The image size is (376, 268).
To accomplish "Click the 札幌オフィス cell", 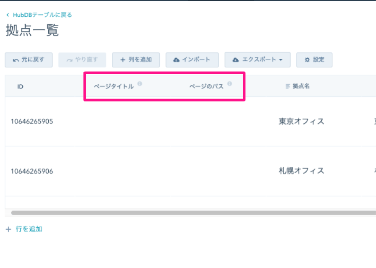I will point(301,171).
